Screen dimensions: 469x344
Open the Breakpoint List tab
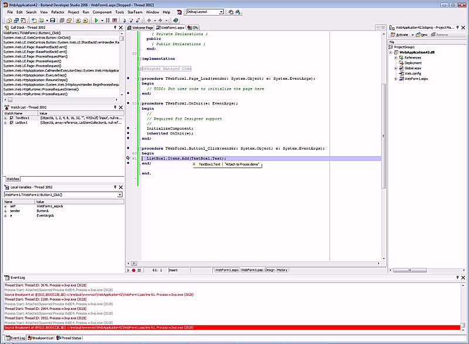coord(40,338)
